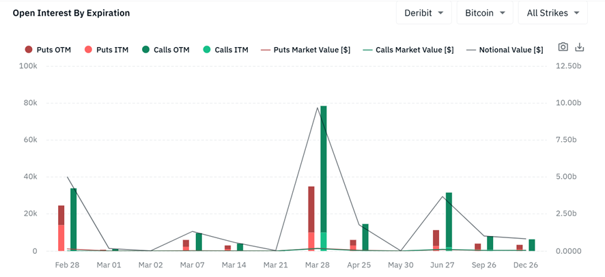Select the Feb 28 Puts ITM bar
Image resolution: width=605 pixels, height=277 pixels.
tap(61, 237)
